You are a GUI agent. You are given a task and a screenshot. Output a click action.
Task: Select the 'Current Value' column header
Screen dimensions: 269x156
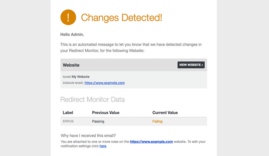pos(165,113)
